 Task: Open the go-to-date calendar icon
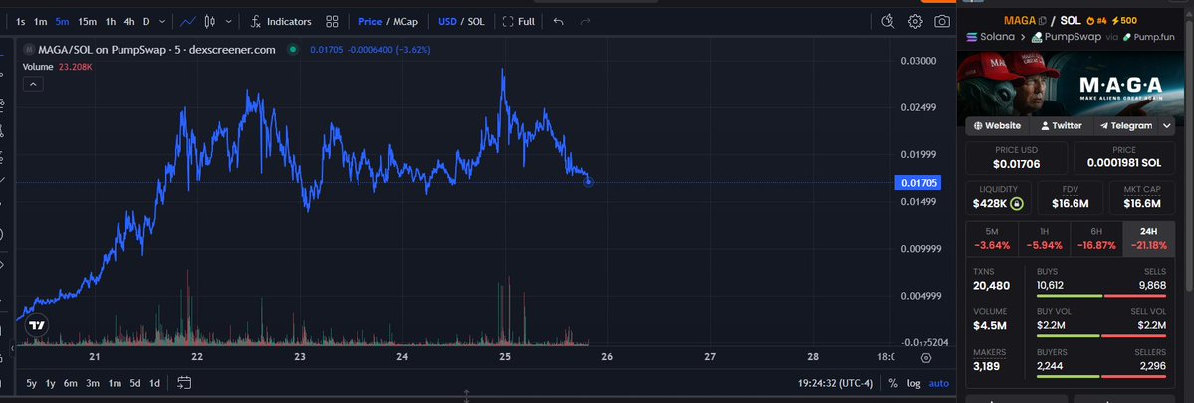click(x=184, y=383)
